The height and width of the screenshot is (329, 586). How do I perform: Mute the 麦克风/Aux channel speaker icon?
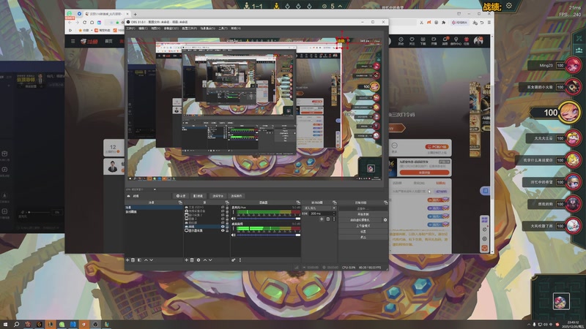click(233, 219)
